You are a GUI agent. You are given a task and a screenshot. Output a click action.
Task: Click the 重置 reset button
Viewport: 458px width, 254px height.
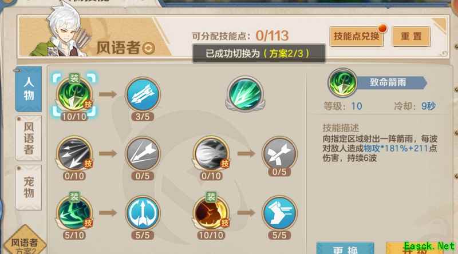pyautogui.click(x=411, y=36)
